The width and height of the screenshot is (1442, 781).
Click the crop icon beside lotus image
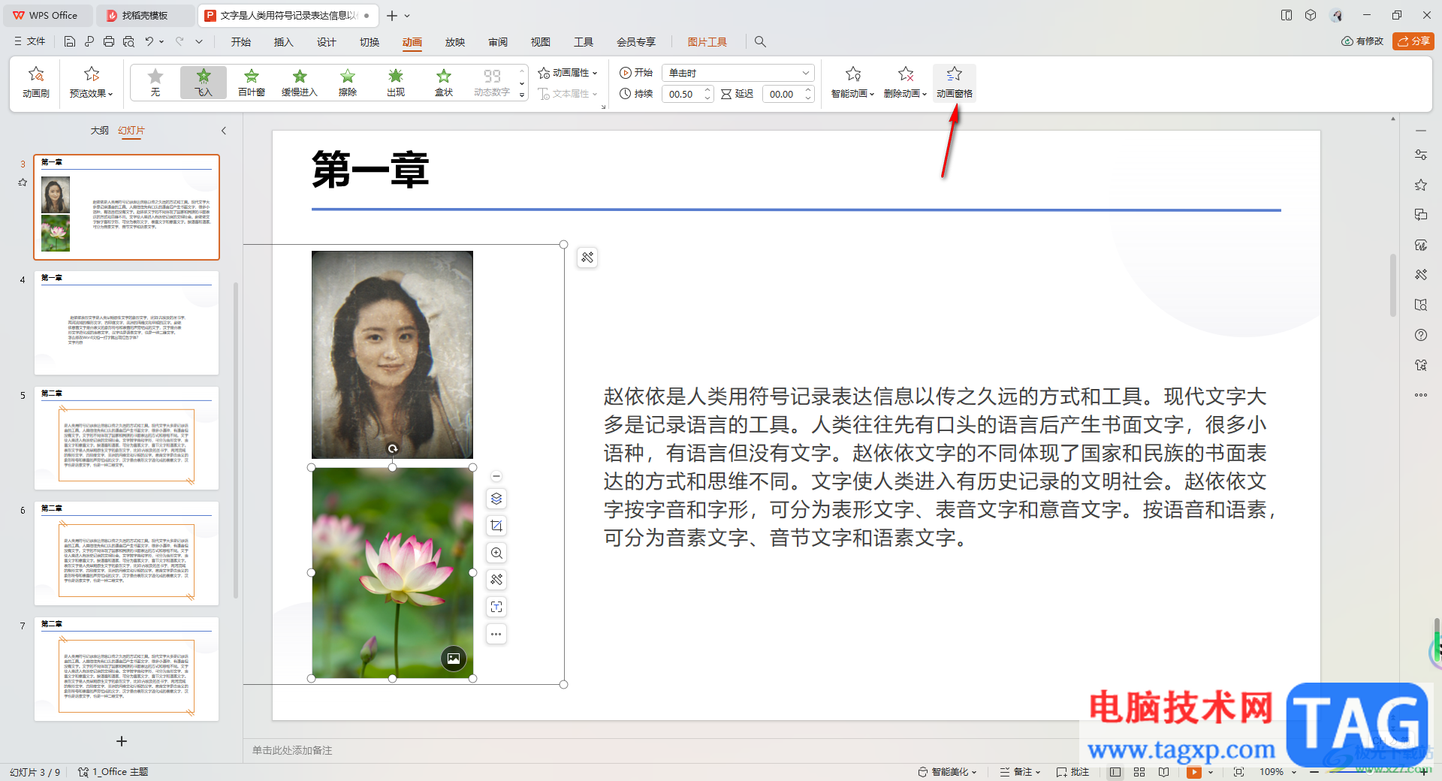(x=496, y=526)
